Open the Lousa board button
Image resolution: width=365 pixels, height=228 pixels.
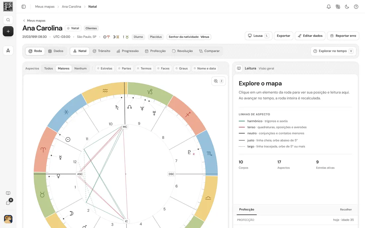pyautogui.click(x=258, y=36)
